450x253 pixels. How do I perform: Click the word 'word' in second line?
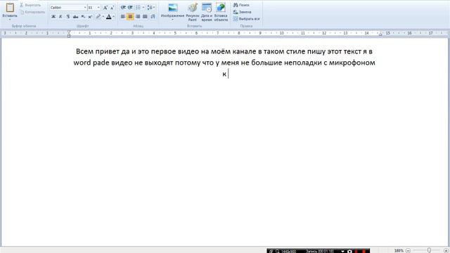pos(82,63)
